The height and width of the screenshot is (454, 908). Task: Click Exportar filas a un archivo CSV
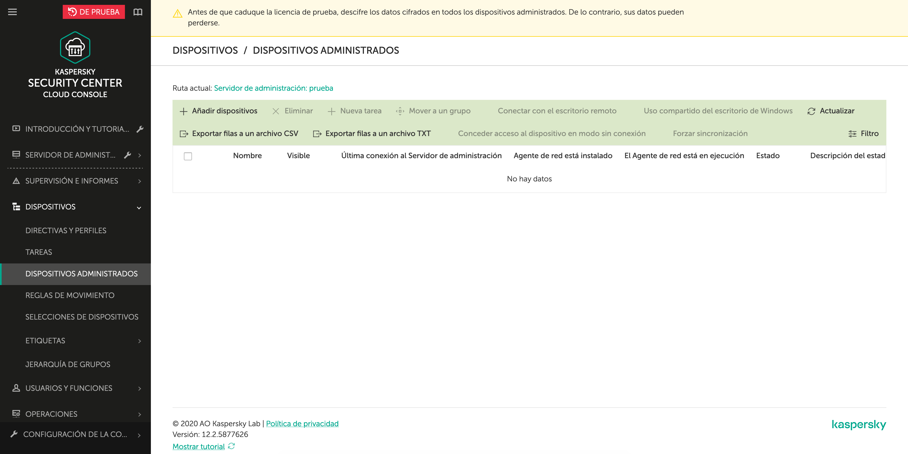pyautogui.click(x=245, y=133)
